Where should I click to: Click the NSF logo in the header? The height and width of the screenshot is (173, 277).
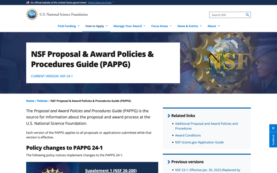[32, 14]
